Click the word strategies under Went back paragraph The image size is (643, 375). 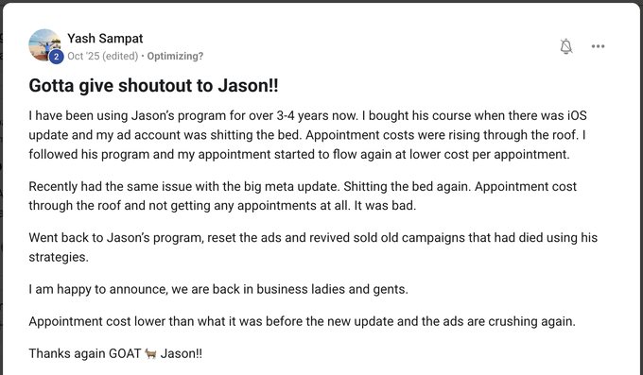(x=59, y=257)
